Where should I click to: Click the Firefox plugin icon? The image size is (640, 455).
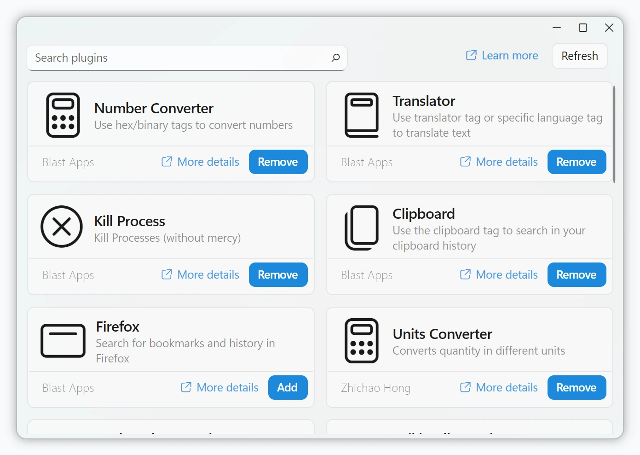pos(63,341)
